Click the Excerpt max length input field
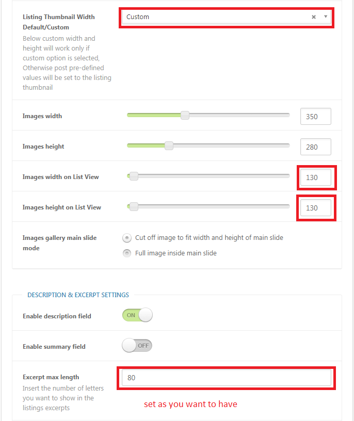This screenshot has height=421, width=354. tap(226, 378)
